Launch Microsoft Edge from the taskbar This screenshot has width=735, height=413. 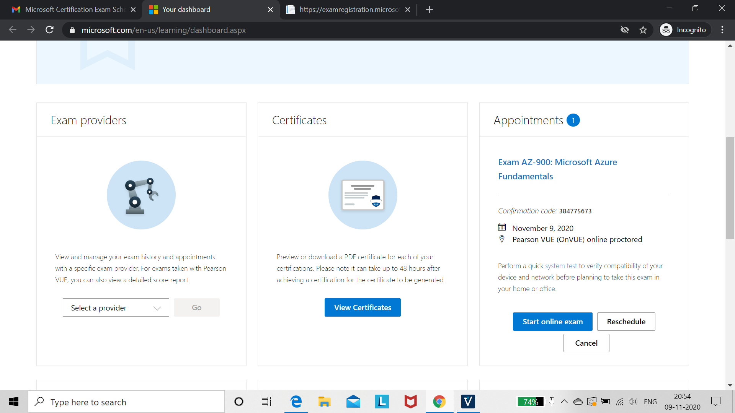296,402
